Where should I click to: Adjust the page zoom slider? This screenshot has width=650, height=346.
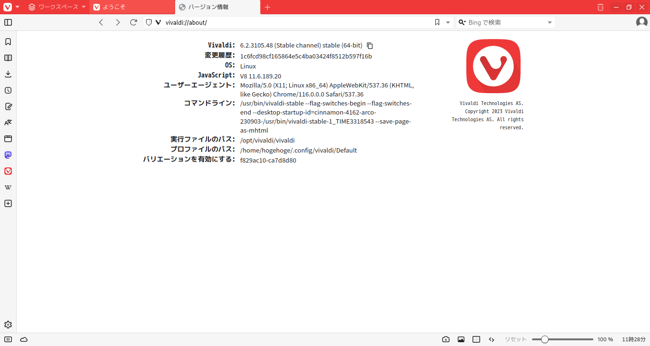(562, 339)
